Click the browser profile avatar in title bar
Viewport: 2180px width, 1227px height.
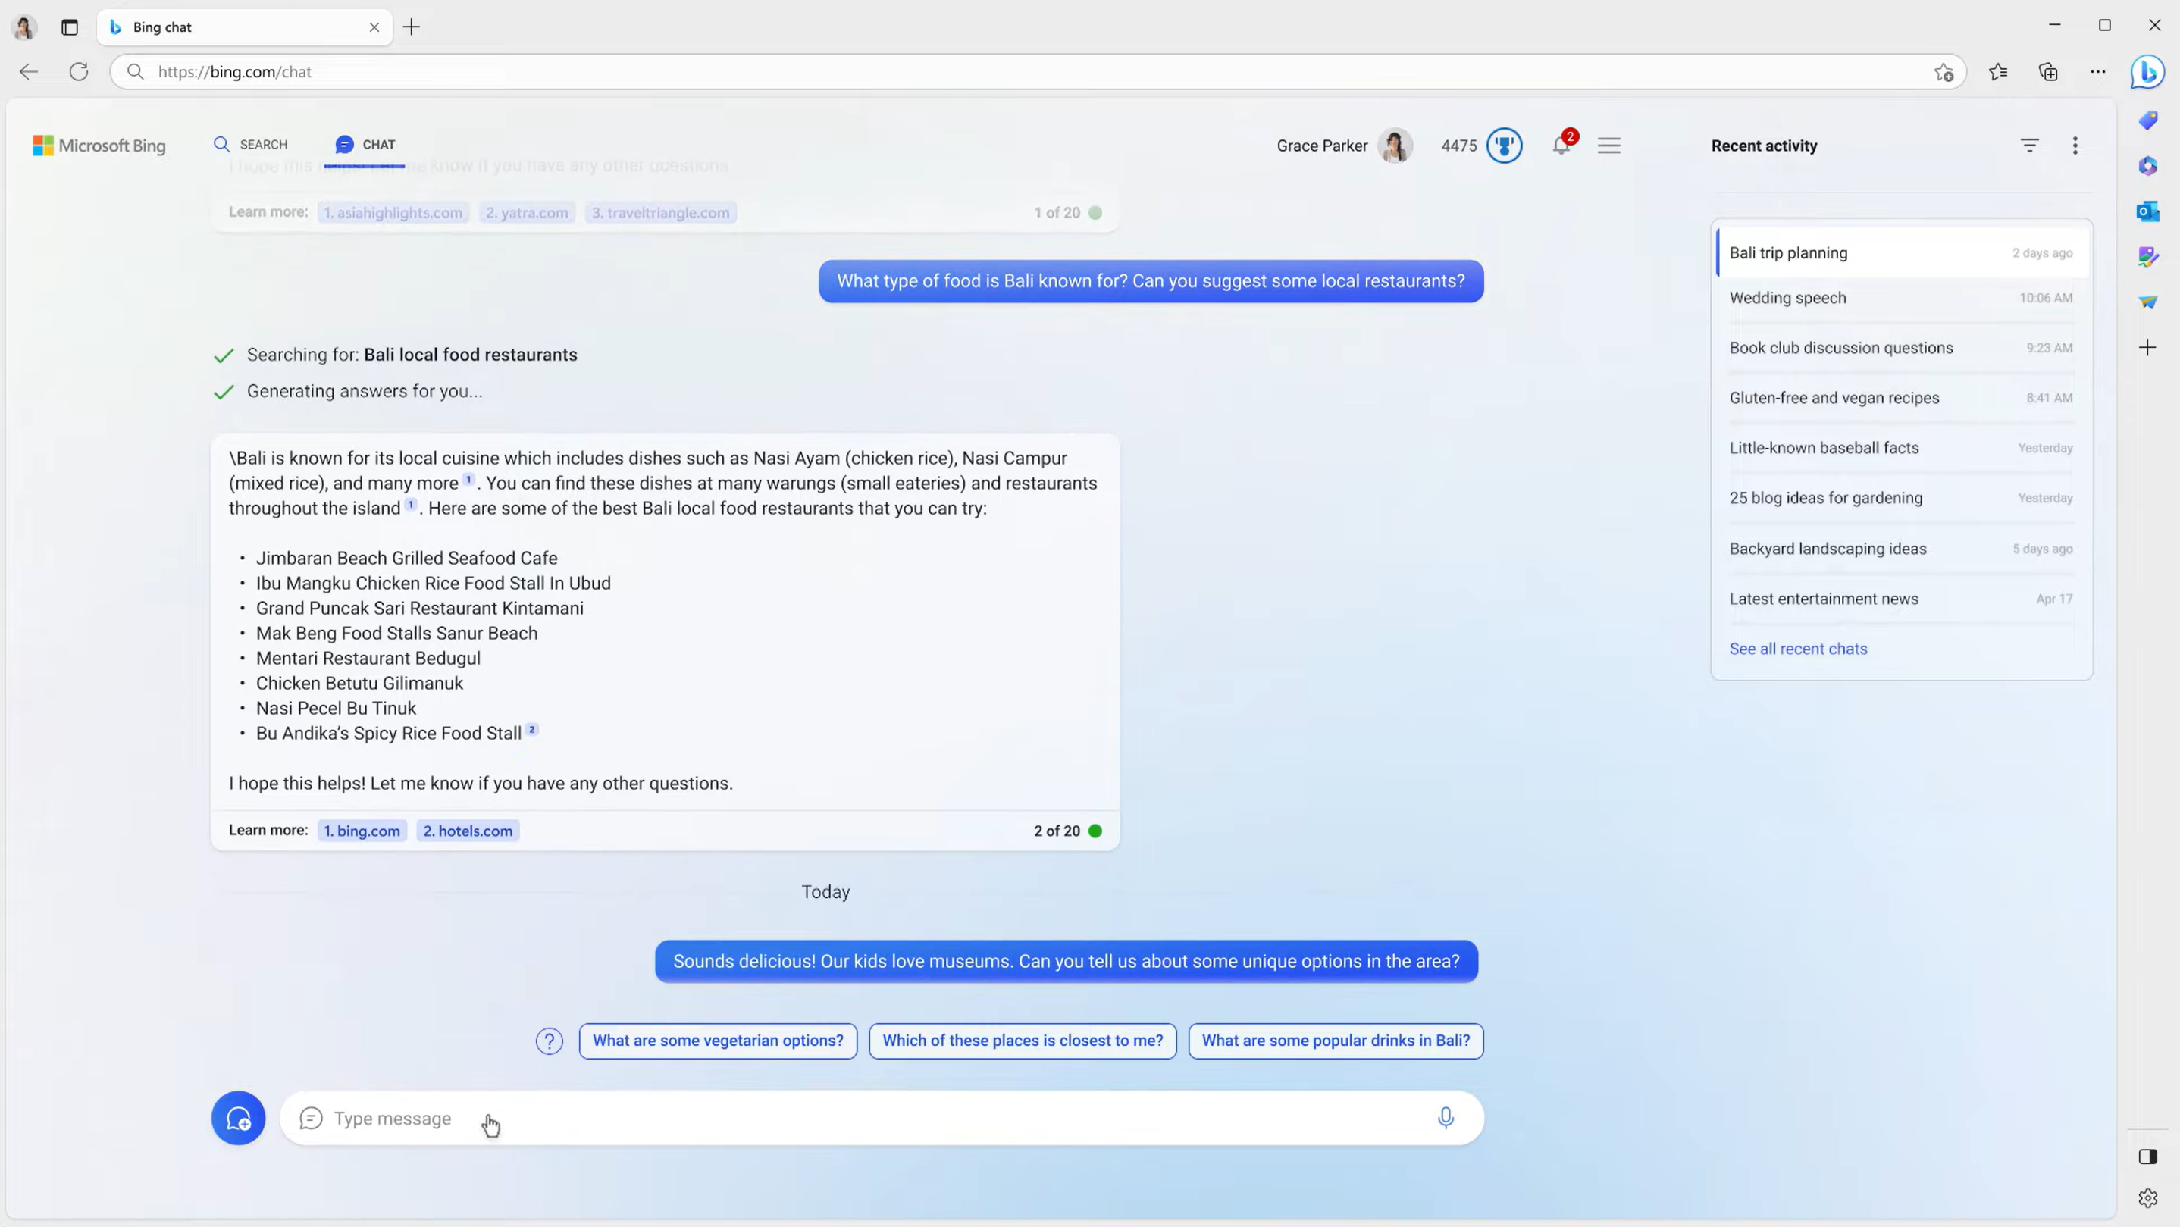(x=23, y=27)
